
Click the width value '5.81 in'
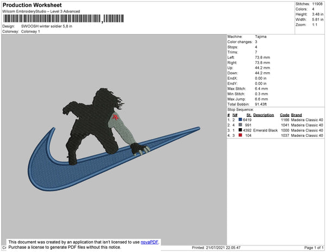point(318,20)
